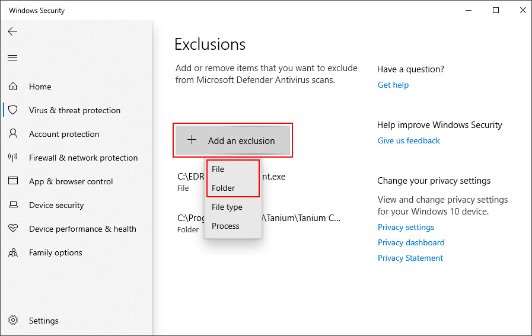Click Device performance & health heart icon
The image size is (532, 336).
[13, 228]
